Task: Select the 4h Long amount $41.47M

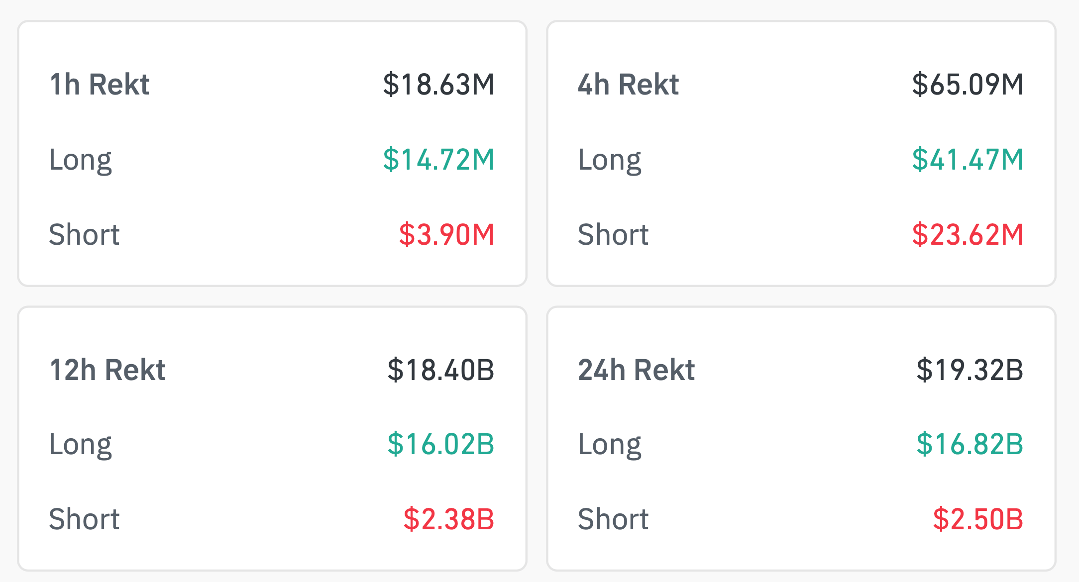Action: 968,160
